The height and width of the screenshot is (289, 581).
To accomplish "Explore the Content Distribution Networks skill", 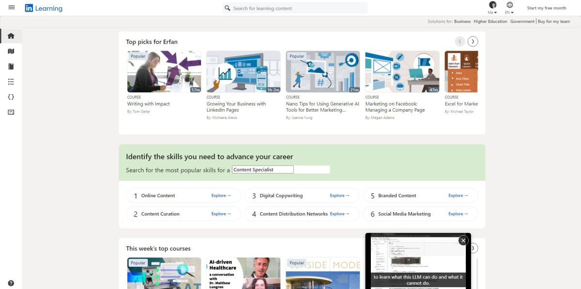I will click(340, 214).
